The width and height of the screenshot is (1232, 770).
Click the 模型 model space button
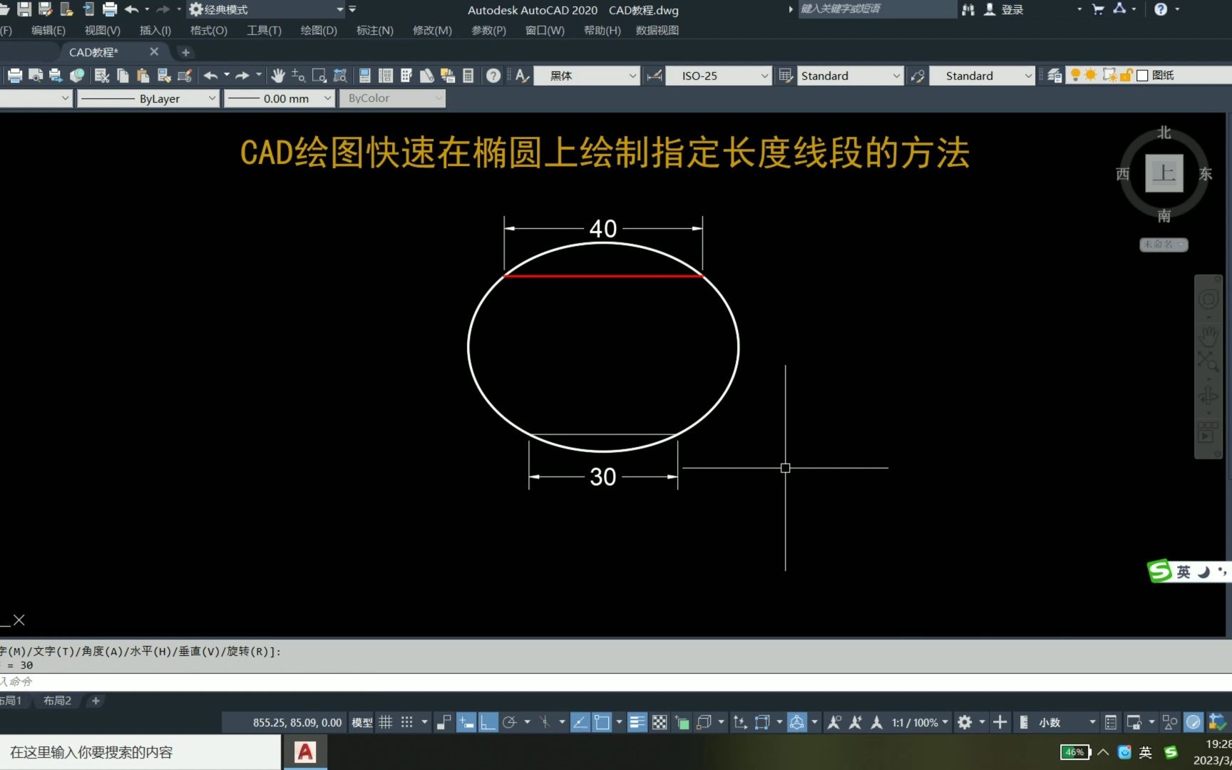(362, 722)
